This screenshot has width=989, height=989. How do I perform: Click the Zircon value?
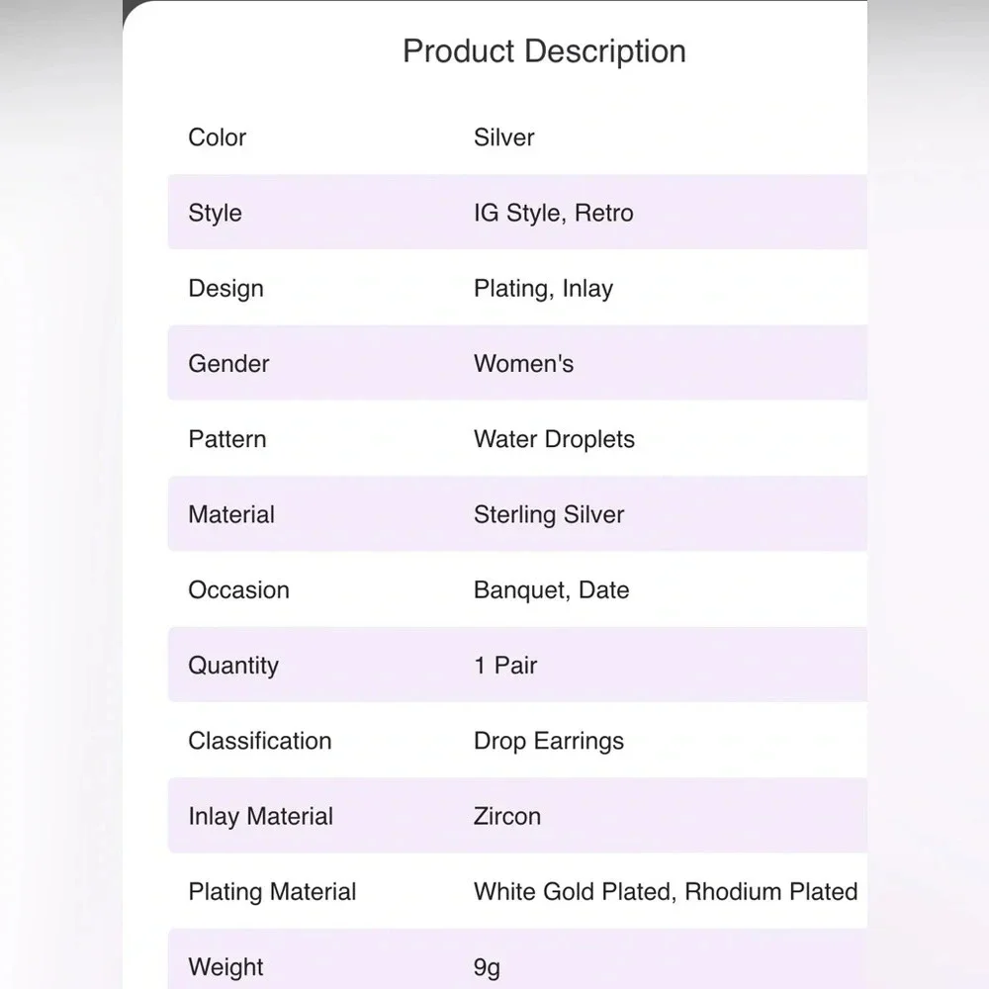507,816
